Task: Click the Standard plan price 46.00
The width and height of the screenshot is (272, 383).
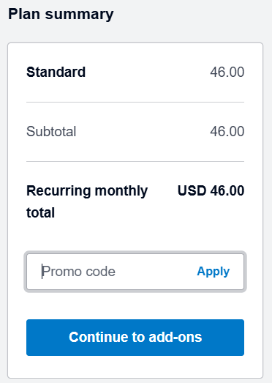Action: [x=227, y=72]
